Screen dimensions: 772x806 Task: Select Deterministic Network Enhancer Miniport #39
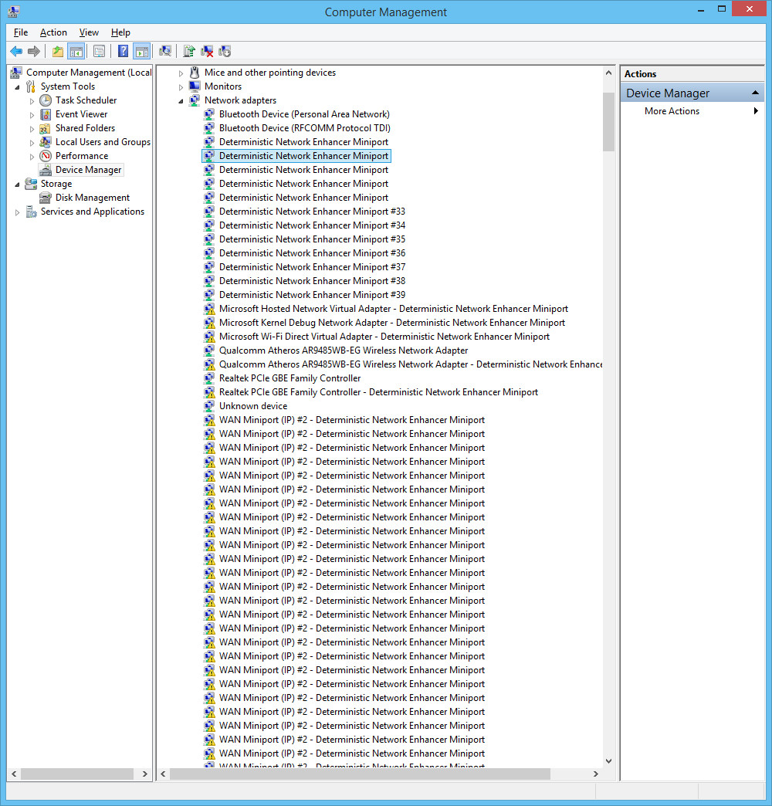(312, 295)
